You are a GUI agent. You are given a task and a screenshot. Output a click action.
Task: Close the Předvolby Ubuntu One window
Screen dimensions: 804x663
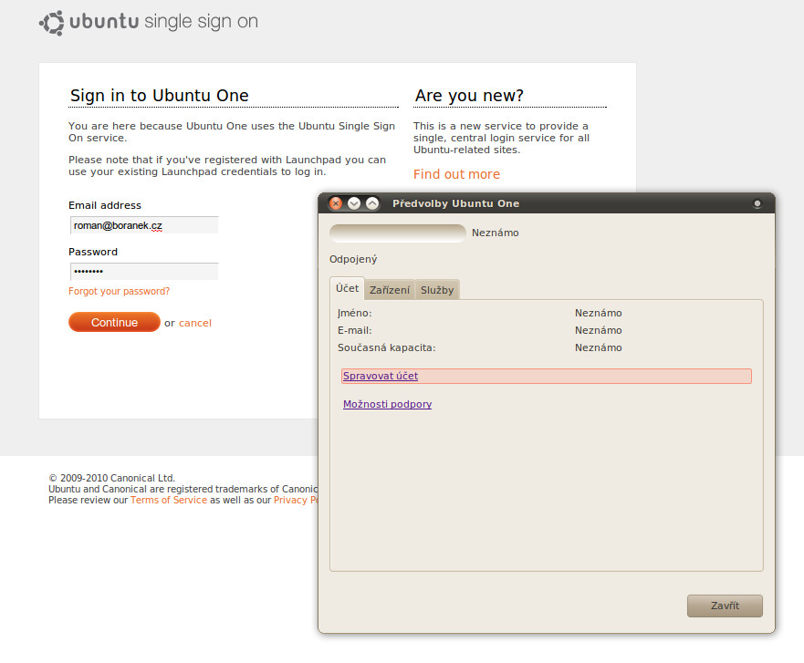(336, 203)
